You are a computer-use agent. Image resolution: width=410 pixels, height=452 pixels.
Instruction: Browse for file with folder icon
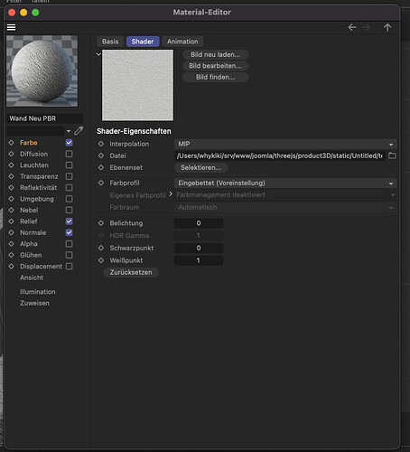[392, 155]
